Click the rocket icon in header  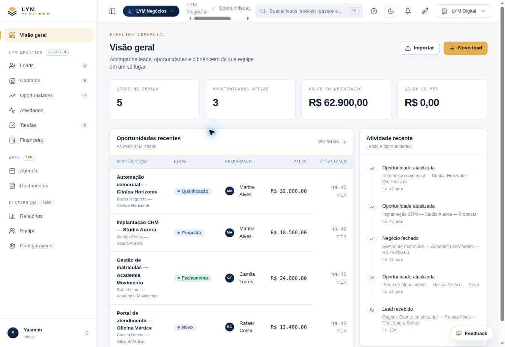click(x=425, y=11)
